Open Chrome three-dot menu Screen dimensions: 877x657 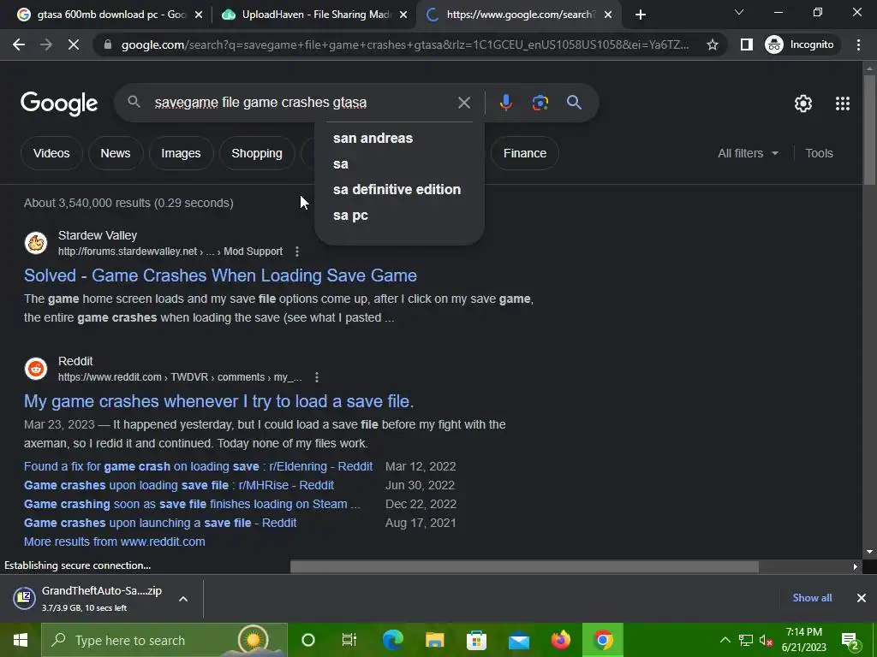pos(858,44)
